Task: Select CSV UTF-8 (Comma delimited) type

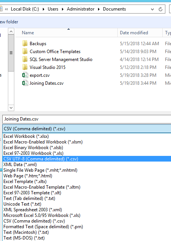Action: pos(87,159)
